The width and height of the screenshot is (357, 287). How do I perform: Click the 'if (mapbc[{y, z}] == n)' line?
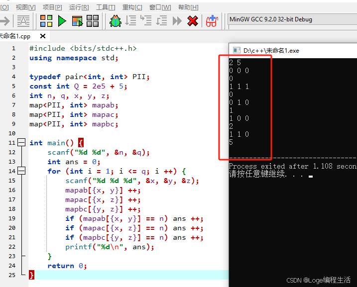point(134,238)
